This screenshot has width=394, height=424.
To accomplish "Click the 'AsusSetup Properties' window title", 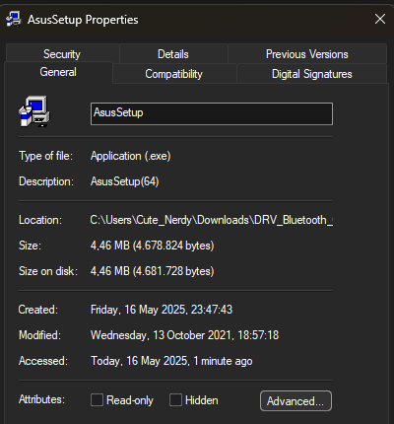I will pyautogui.click(x=83, y=20).
